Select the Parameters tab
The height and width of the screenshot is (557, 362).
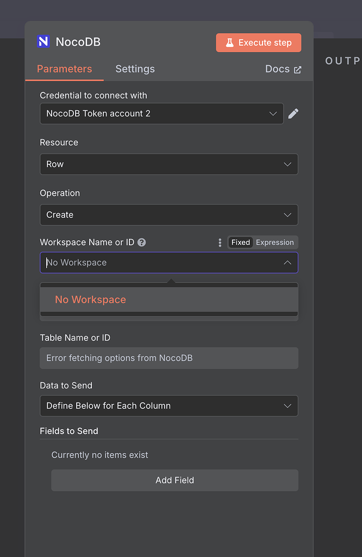(64, 69)
